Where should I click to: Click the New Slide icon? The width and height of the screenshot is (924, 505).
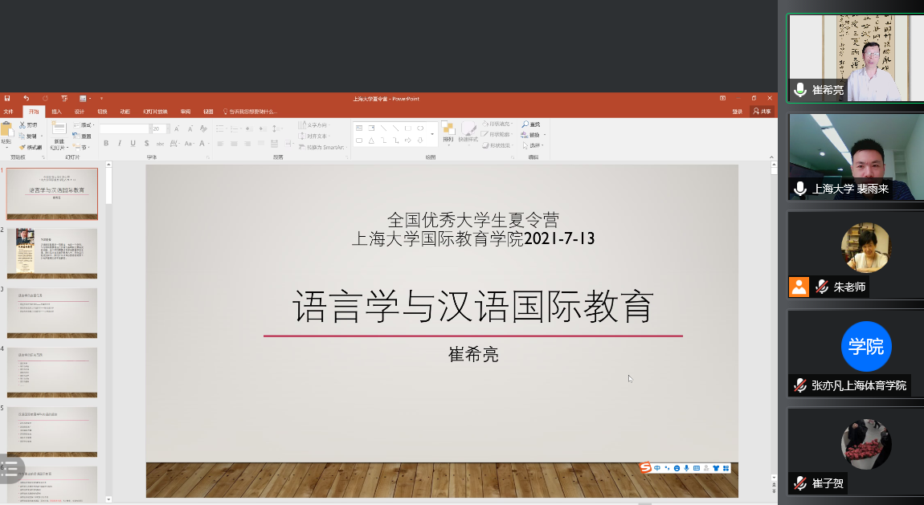pyautogui.click(x=59, y=129)
